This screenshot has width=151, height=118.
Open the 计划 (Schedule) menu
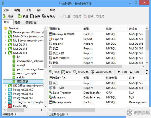(x=28, y=10)
